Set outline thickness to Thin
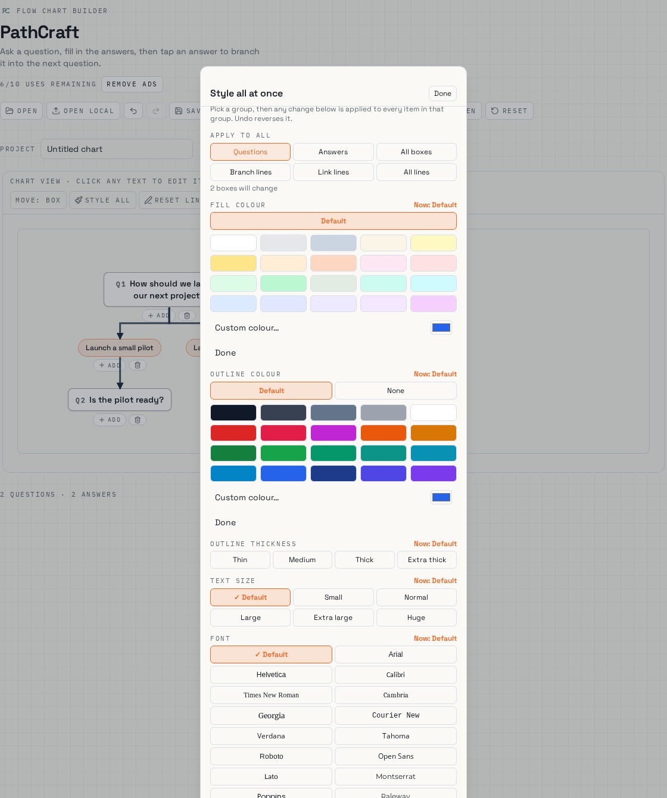Viewport: 667px width, 798px height. pos(240,560)
